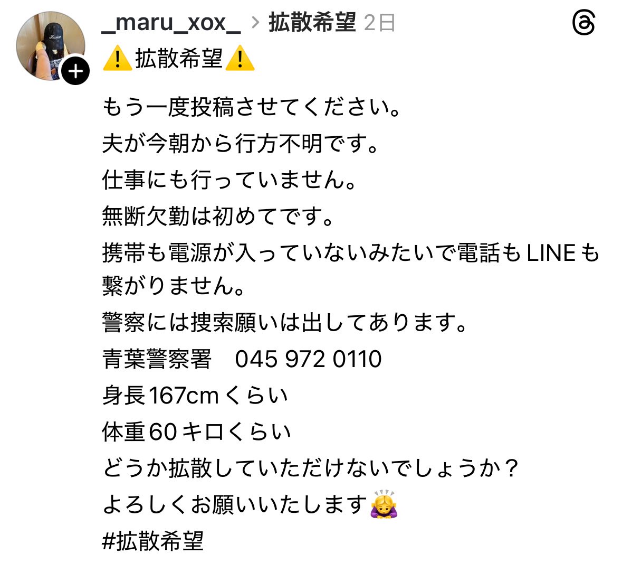
Task: Open the _maru_xox_ profile picture
Action: click(50, 46)
